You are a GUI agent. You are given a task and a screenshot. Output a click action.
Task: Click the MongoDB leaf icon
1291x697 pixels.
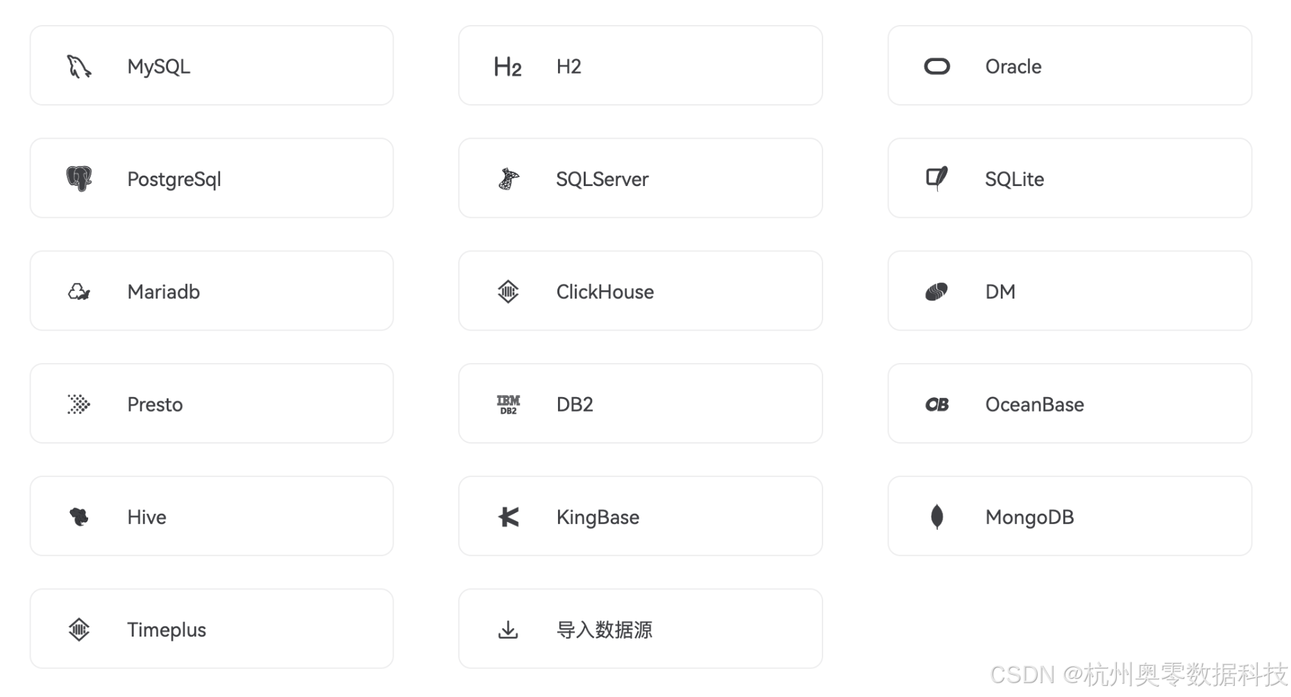[x=936, y=517]
